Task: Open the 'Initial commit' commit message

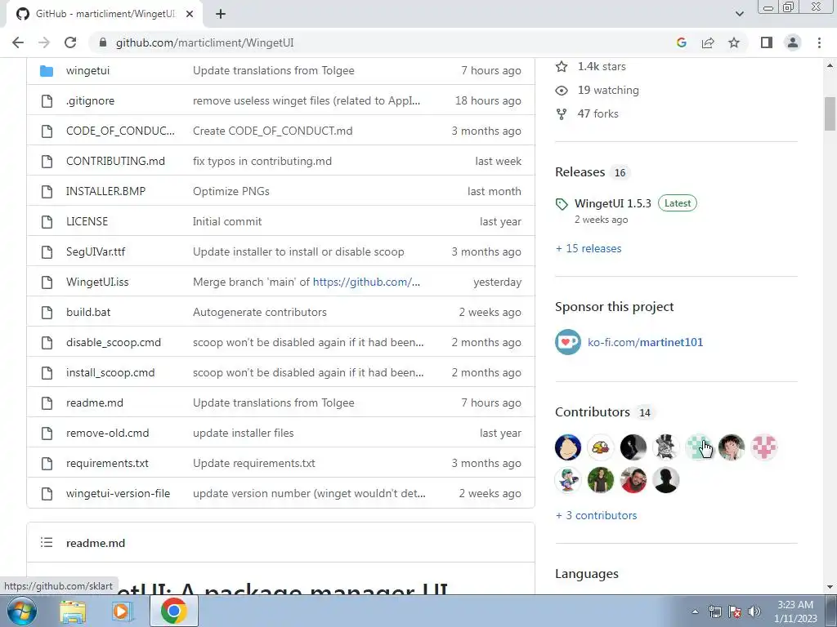Action: [x=227, y=221]
